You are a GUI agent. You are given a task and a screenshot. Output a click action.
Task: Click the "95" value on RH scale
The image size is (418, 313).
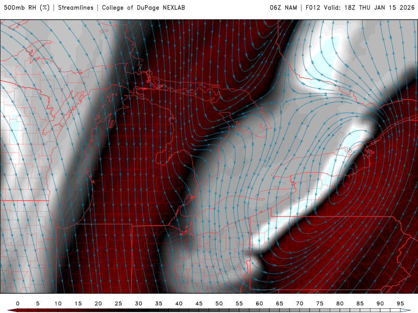(400, 304)
